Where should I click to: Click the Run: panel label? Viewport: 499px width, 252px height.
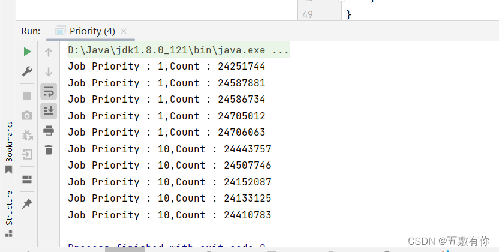pyautogui.click(x=31, y=31)
